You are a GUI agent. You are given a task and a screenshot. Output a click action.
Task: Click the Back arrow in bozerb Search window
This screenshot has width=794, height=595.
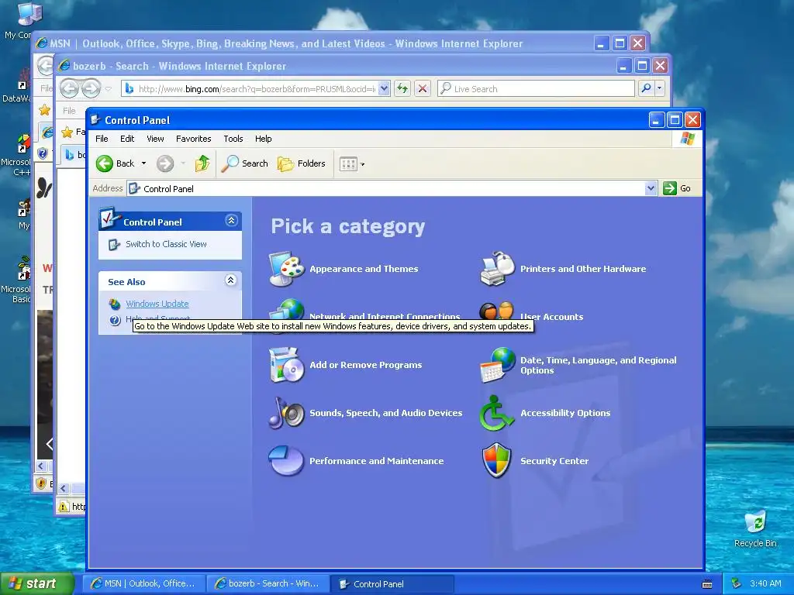(x=69, y=88)
